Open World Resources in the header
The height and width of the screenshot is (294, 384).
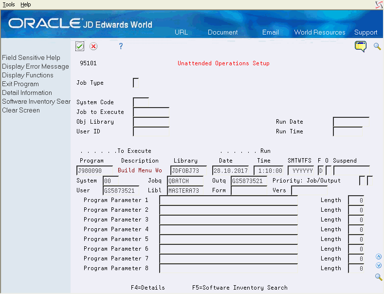[320, 32]
